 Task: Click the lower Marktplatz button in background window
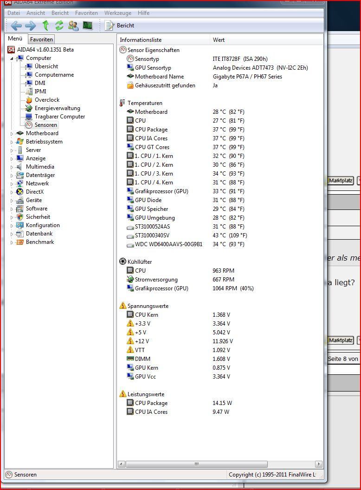point(341,340)
